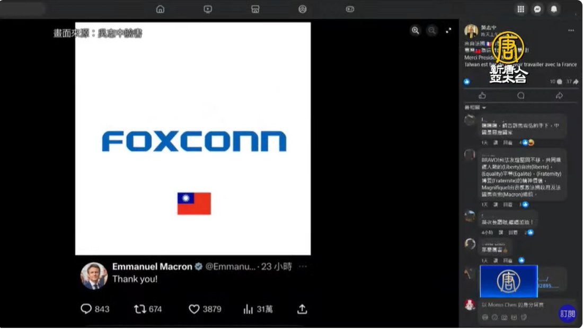Open the post options three-dot menu
The height and width of the screenshot is (329, 583).
tap(571, 31)
